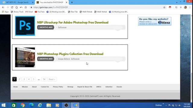Go to results page 4

click(x=29, y=79)
